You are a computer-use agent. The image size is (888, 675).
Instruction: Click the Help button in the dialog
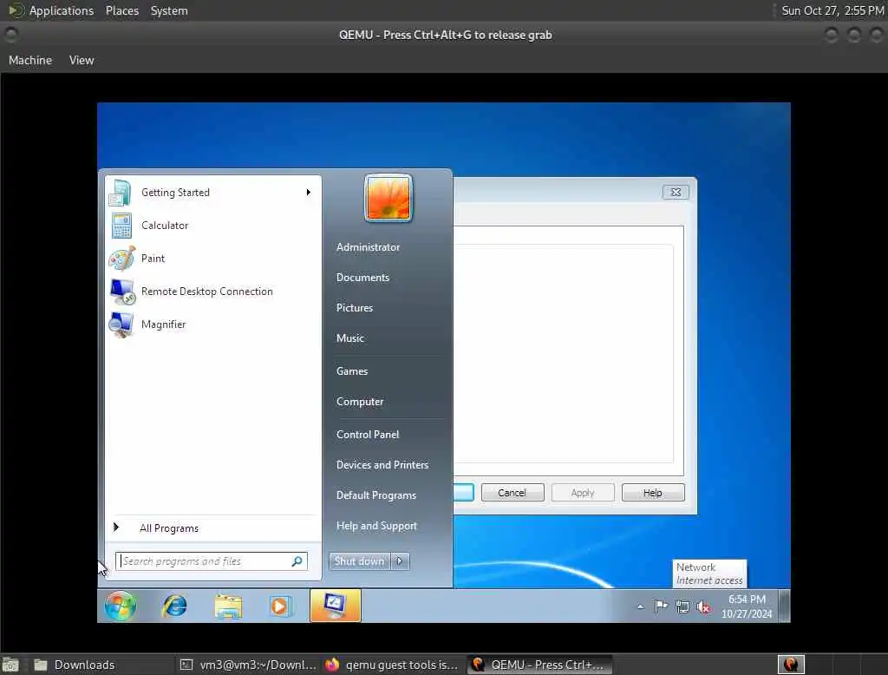653,493
